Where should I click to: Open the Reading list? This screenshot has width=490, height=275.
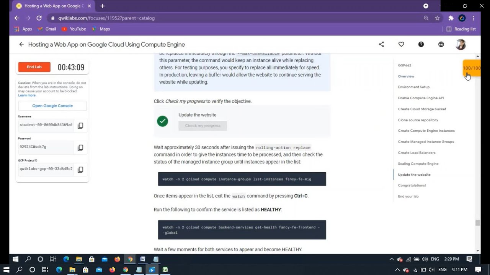click(x=461, y=29)
